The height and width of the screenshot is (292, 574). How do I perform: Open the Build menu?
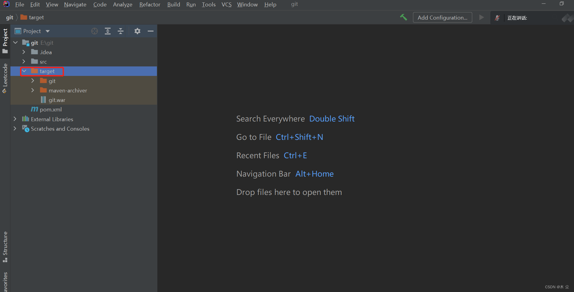pos(173,4)
